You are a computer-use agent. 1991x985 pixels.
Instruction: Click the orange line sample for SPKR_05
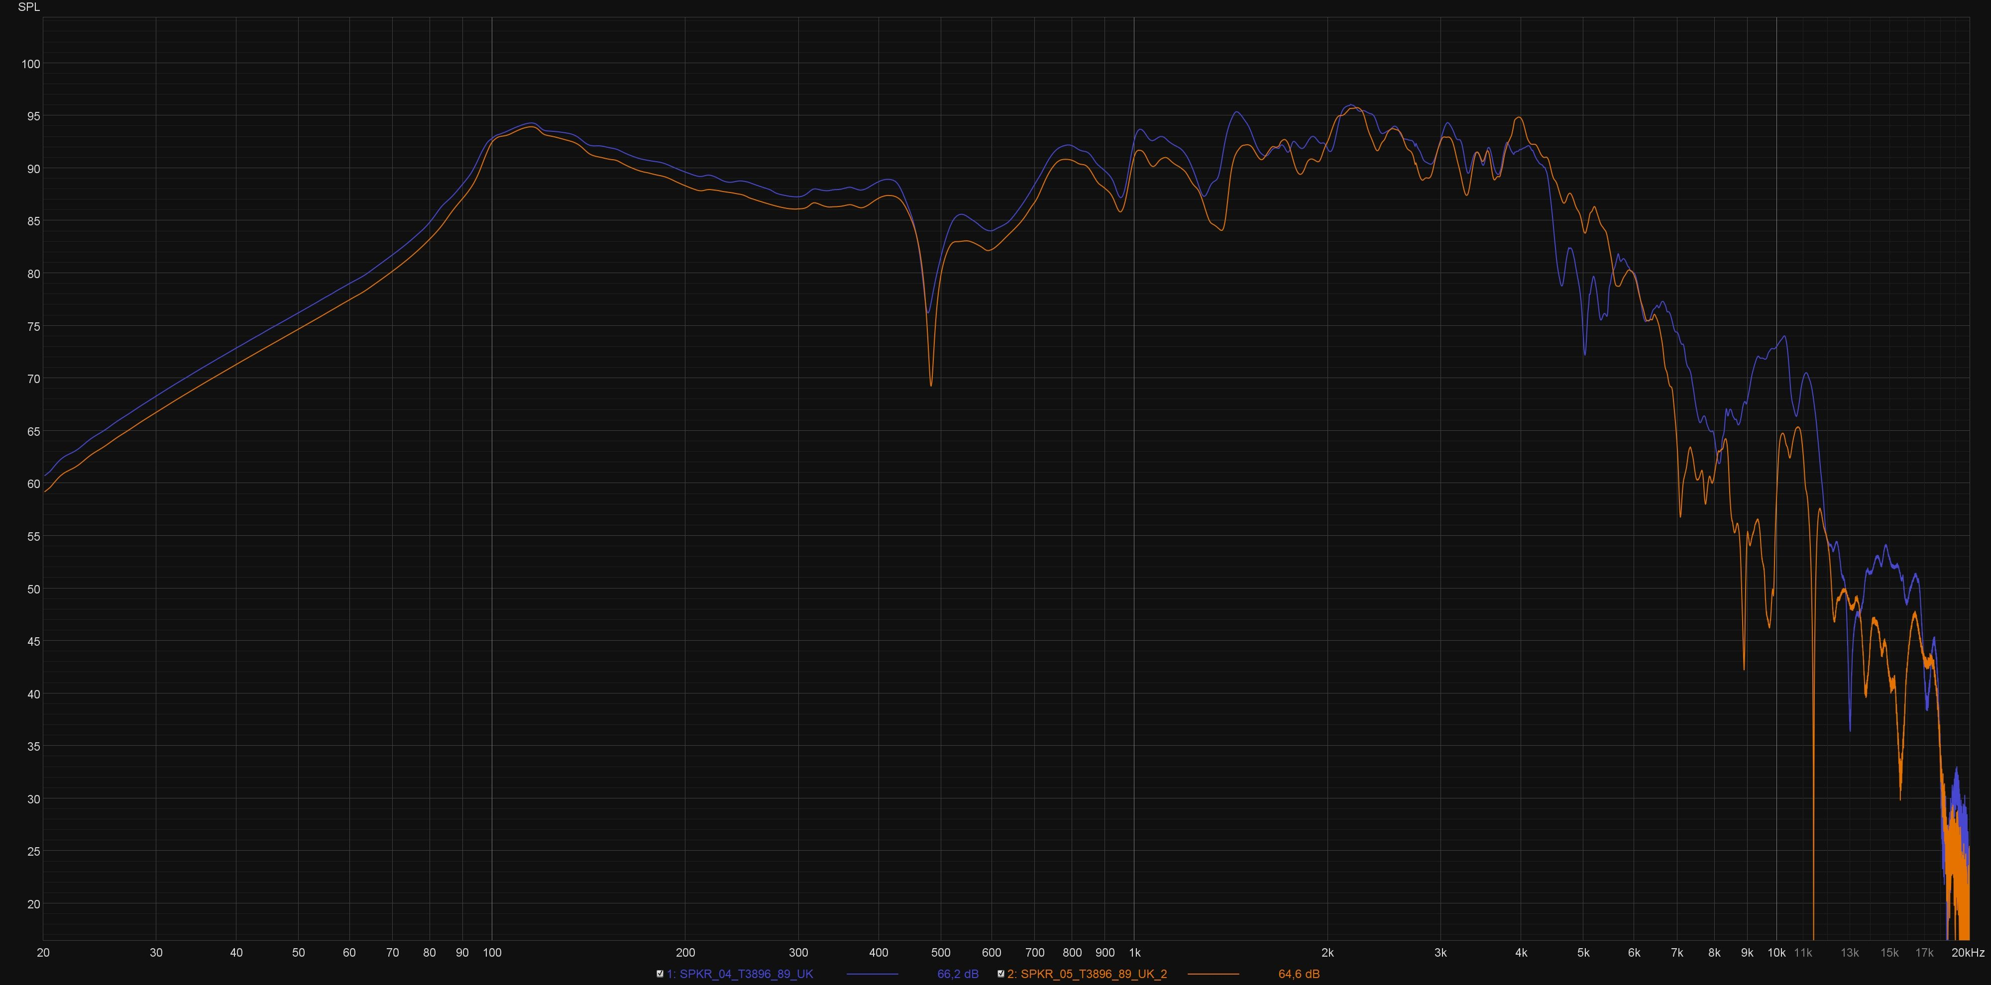coord(1213,974)
